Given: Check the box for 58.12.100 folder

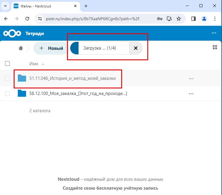Looking at the screenshot, I should click(x=8, y=93).
